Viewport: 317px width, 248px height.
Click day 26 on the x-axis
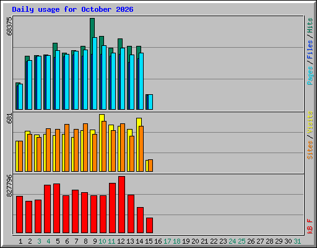click(251, 241)
